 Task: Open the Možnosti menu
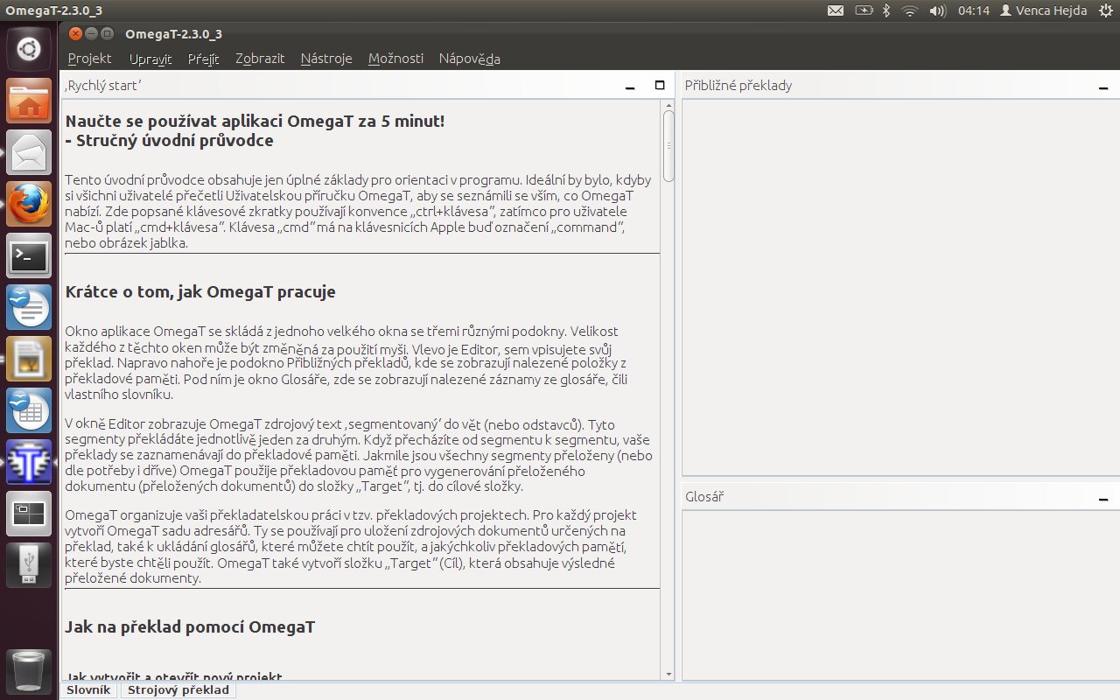(x=395, y=59)
